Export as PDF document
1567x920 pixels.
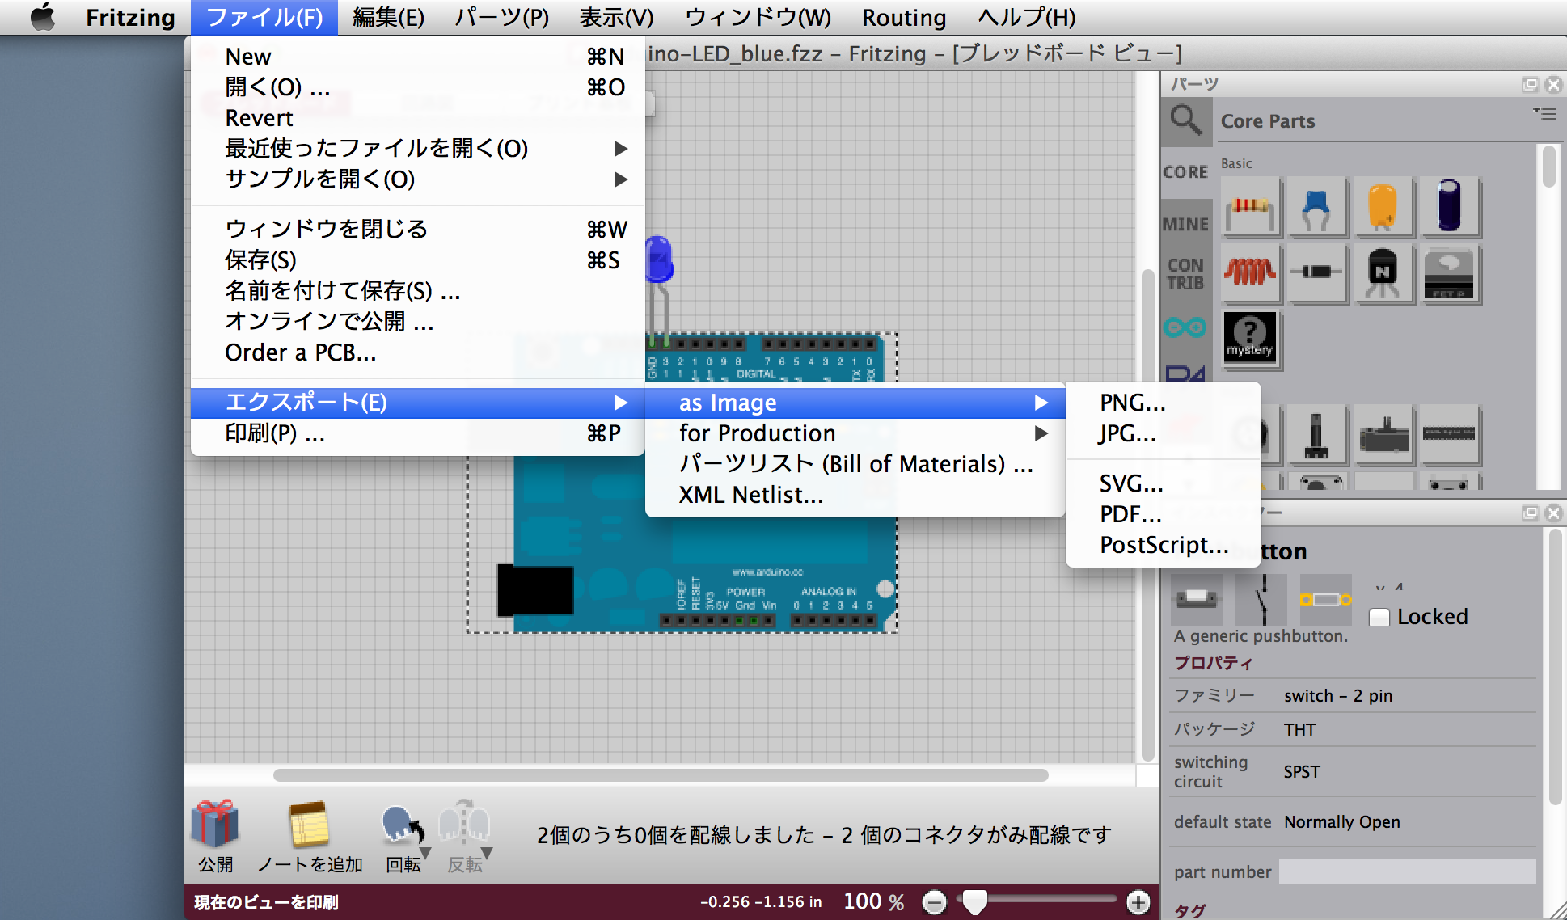pyautogui.click(x=1164, y=514)
